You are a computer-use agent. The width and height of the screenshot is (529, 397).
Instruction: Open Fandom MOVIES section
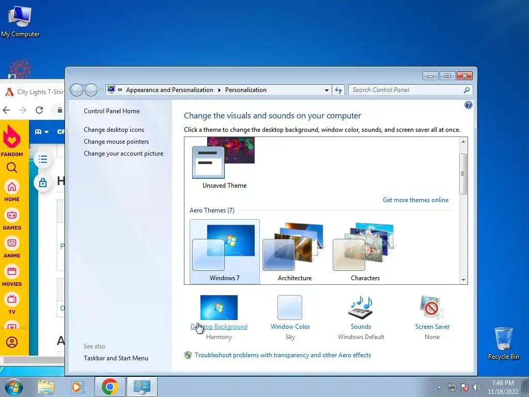point(12,276)
